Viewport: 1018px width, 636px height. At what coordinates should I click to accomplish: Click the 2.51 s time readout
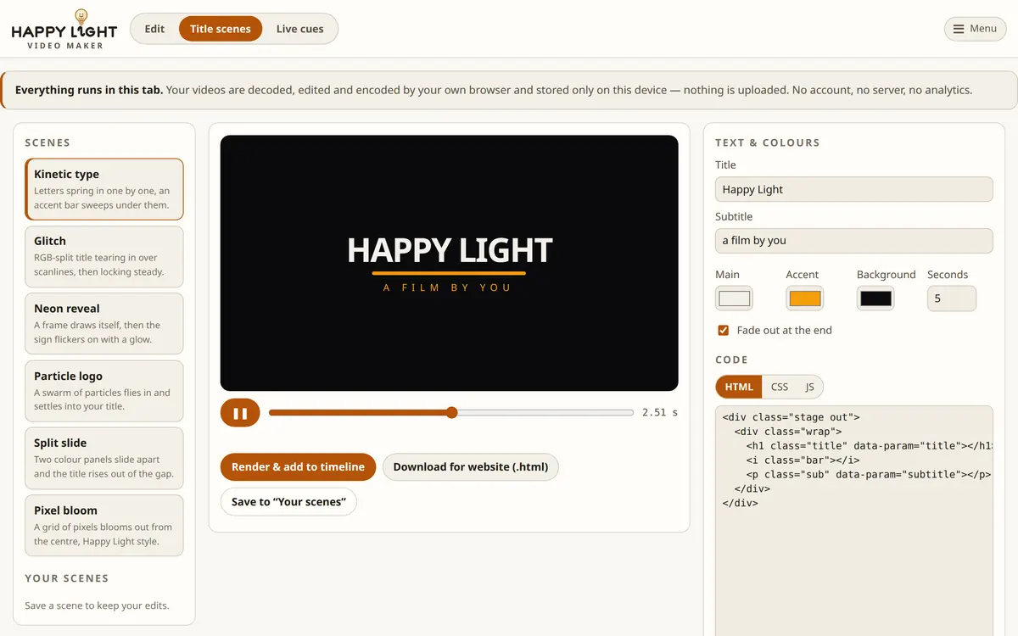coord(660,412)
